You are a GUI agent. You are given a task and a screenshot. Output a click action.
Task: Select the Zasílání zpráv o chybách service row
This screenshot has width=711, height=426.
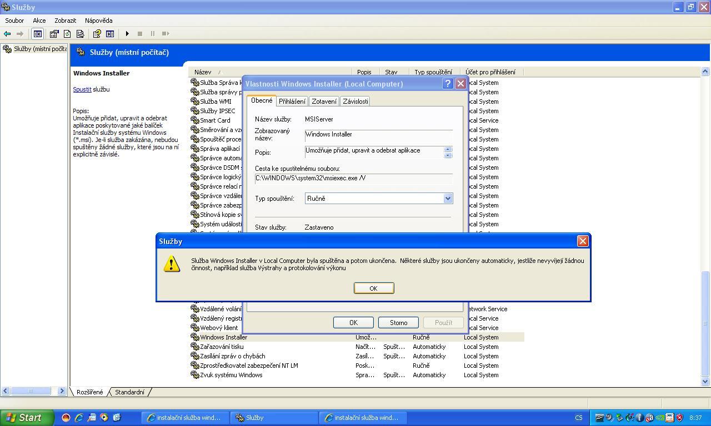point(356,356)
